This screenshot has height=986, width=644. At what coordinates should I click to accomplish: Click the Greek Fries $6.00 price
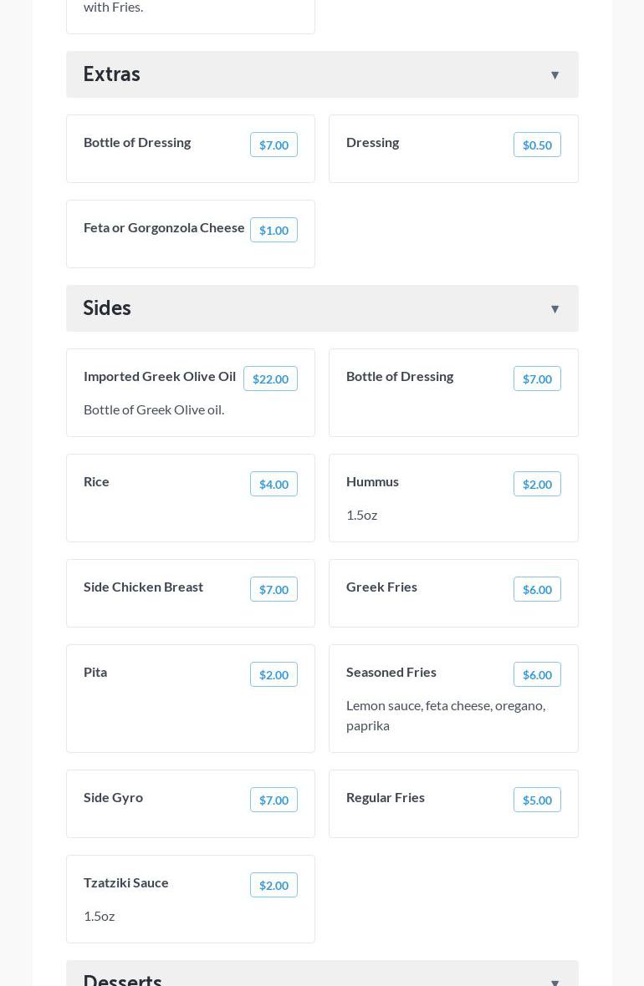(537, 589)
